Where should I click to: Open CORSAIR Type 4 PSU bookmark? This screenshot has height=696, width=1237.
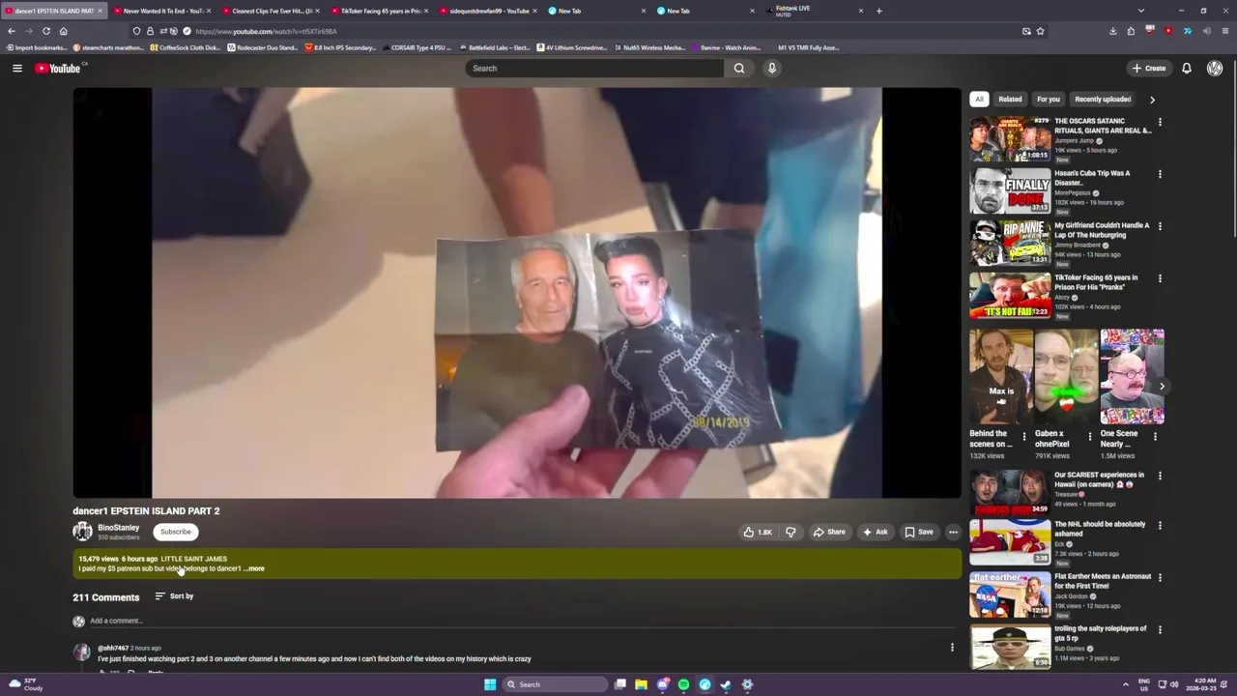(417, 47)
